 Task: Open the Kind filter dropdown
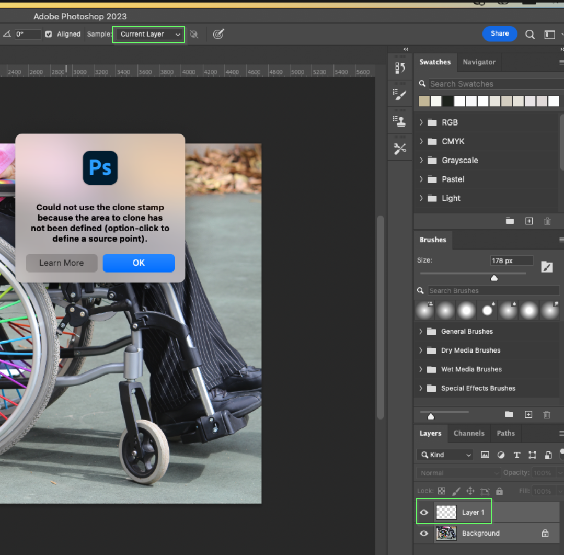click(444, 455)
